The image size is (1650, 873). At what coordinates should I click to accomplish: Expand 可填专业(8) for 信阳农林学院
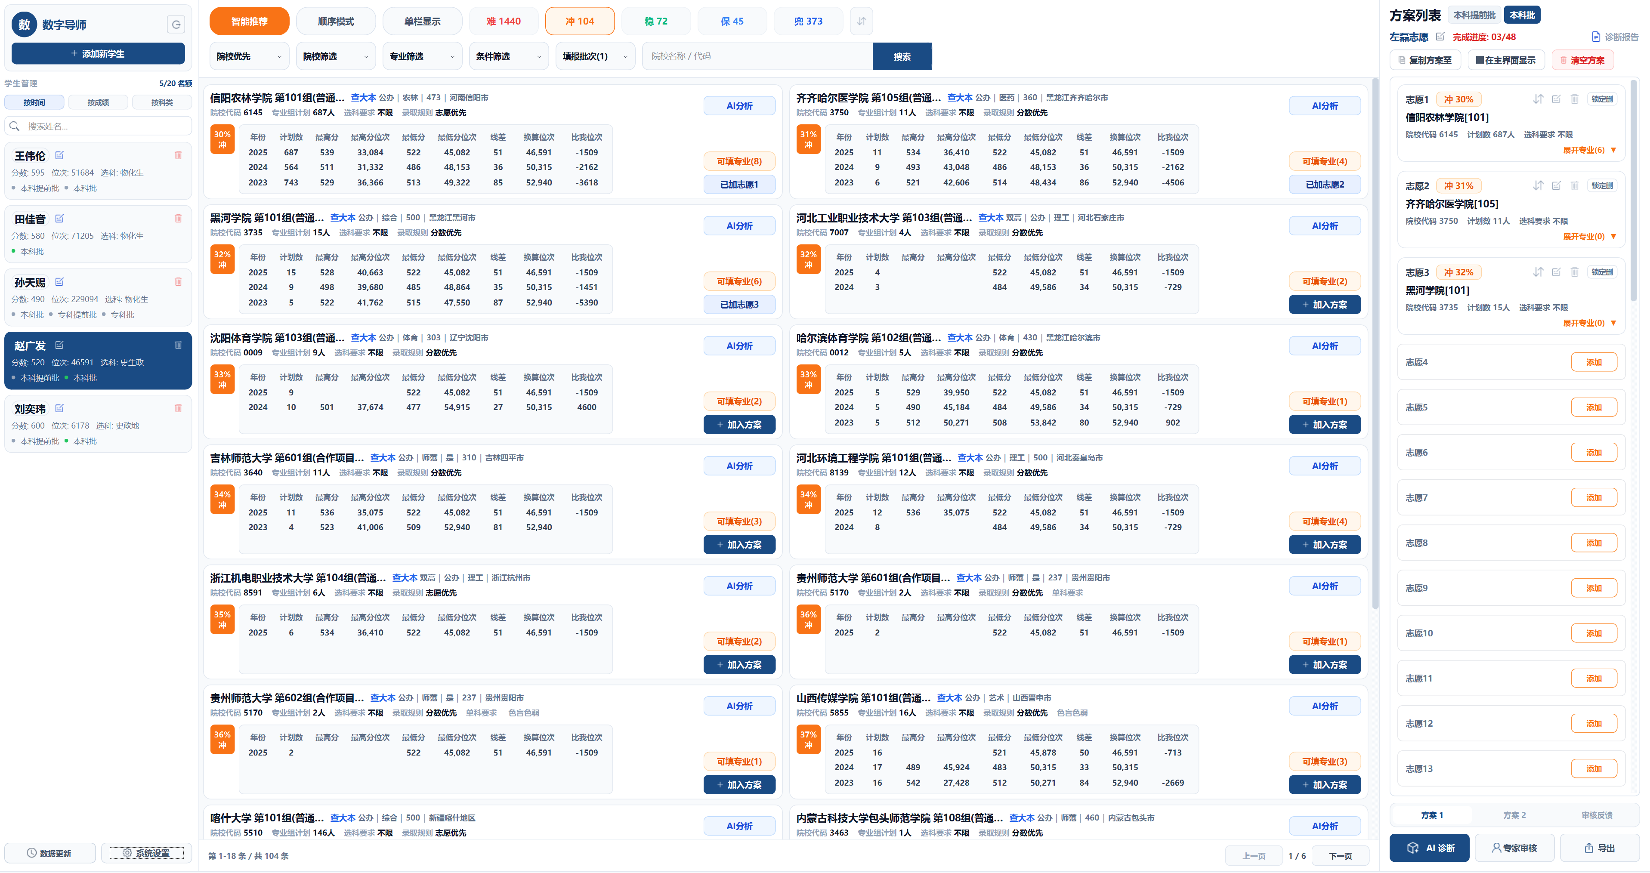click(739, 161)
